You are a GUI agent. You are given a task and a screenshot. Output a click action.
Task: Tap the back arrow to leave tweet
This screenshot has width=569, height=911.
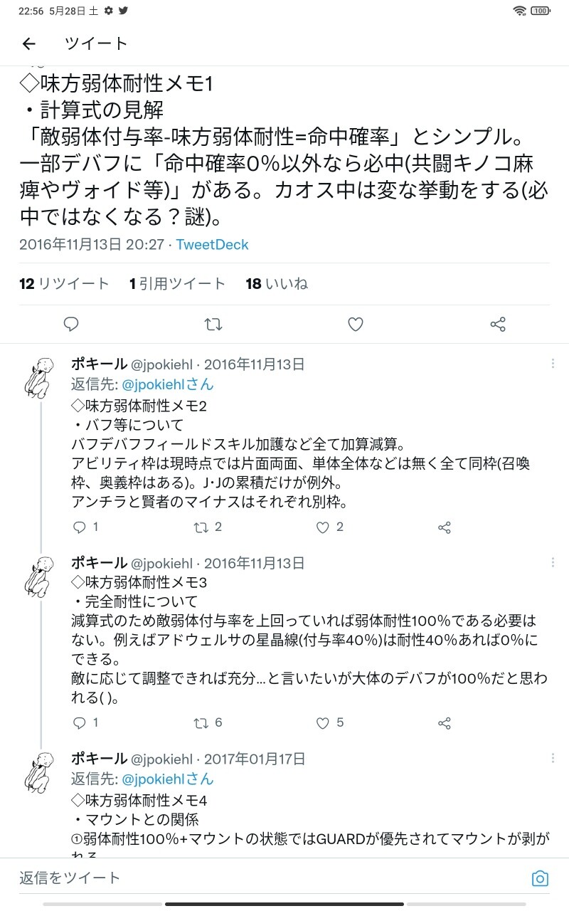click(28, 44)
